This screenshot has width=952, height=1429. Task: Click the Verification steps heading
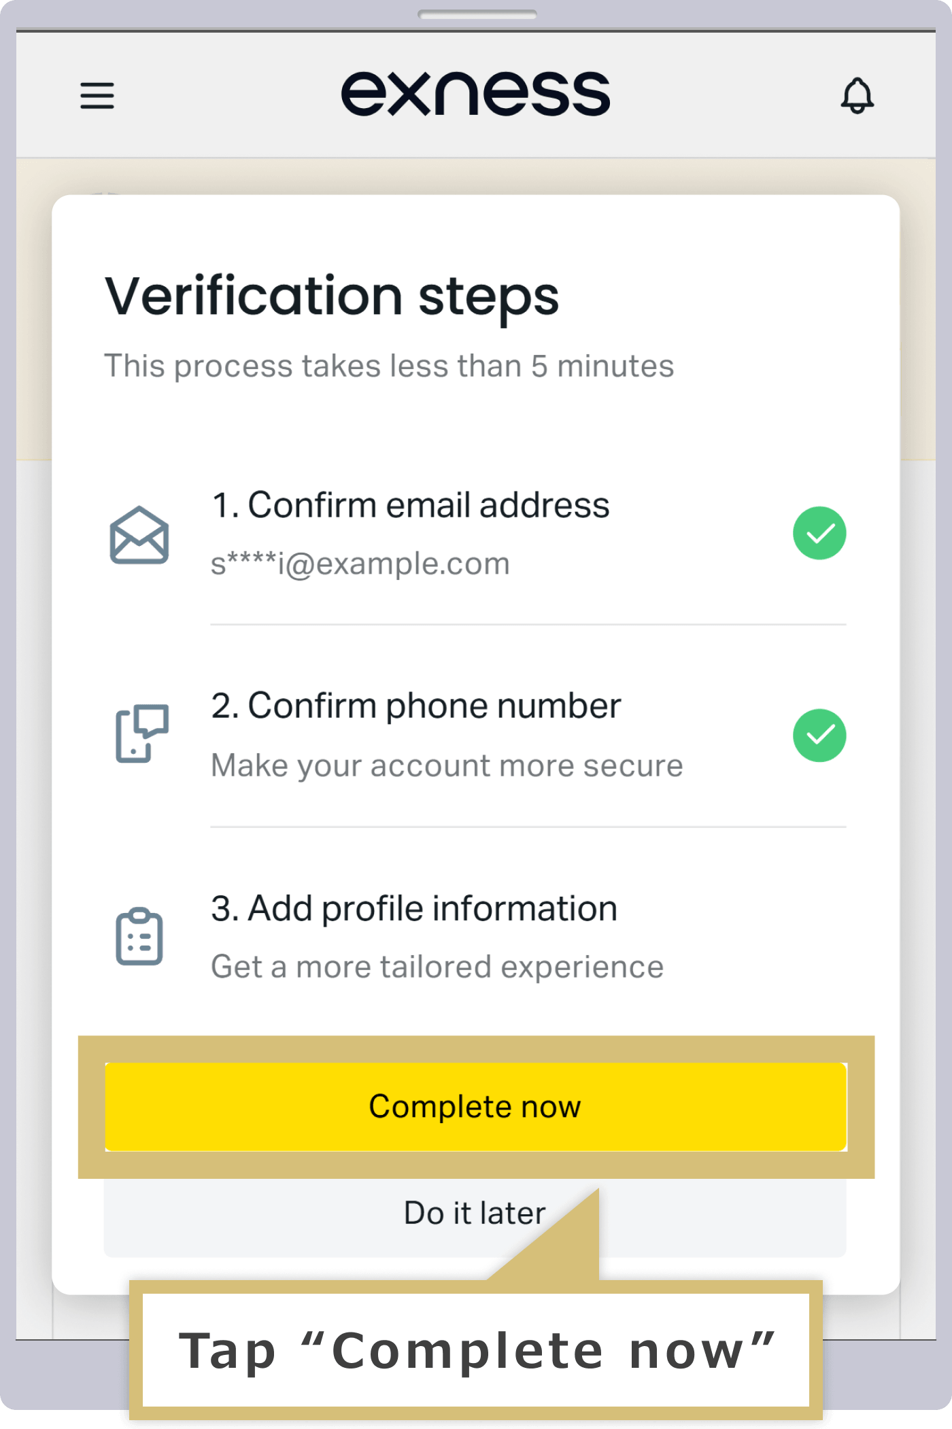click(332, 296)
